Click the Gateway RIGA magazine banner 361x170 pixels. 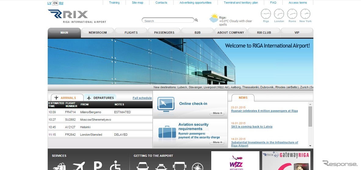click(286, 161)
